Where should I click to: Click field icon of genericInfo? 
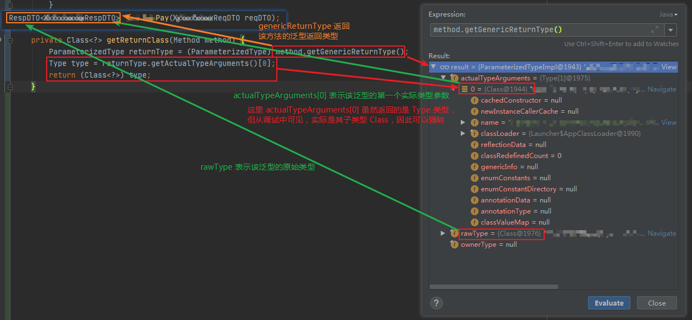(x=474, y=167)
